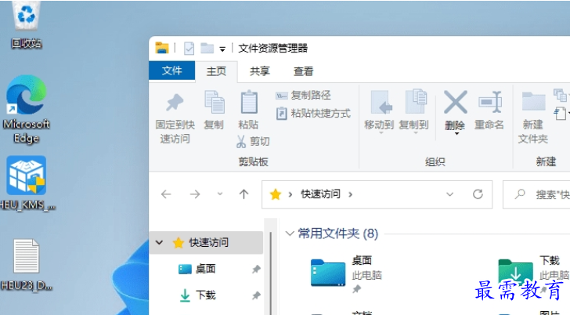
Task: Open the 删除 dropdown arrow
Action: coord(456,133)
